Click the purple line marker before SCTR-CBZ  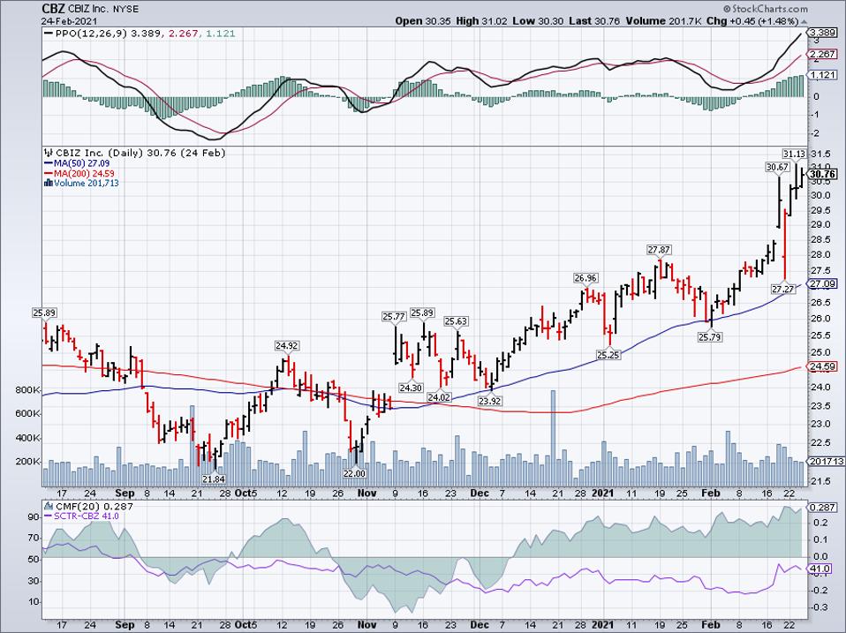[49, 516]
